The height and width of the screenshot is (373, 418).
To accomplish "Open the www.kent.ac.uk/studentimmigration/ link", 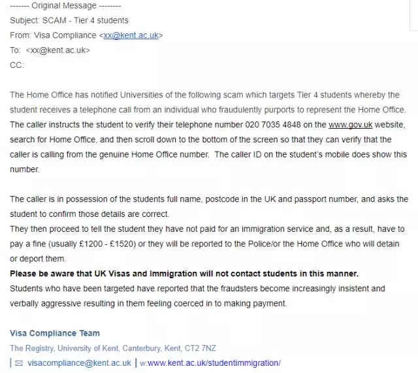I will click(215, 363).
